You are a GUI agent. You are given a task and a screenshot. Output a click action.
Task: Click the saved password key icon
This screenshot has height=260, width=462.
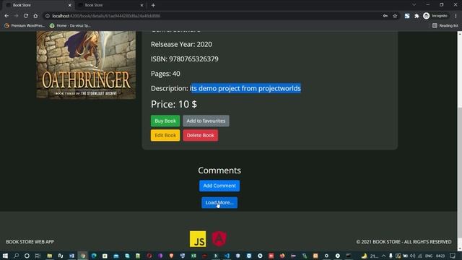(x=385, y=16)
